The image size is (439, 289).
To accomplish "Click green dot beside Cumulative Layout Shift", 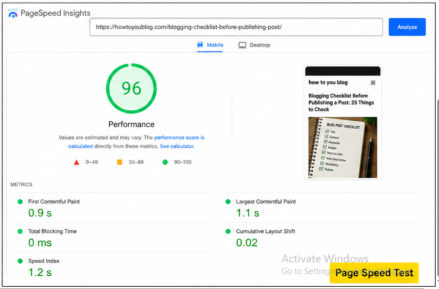I will [228, 231].
